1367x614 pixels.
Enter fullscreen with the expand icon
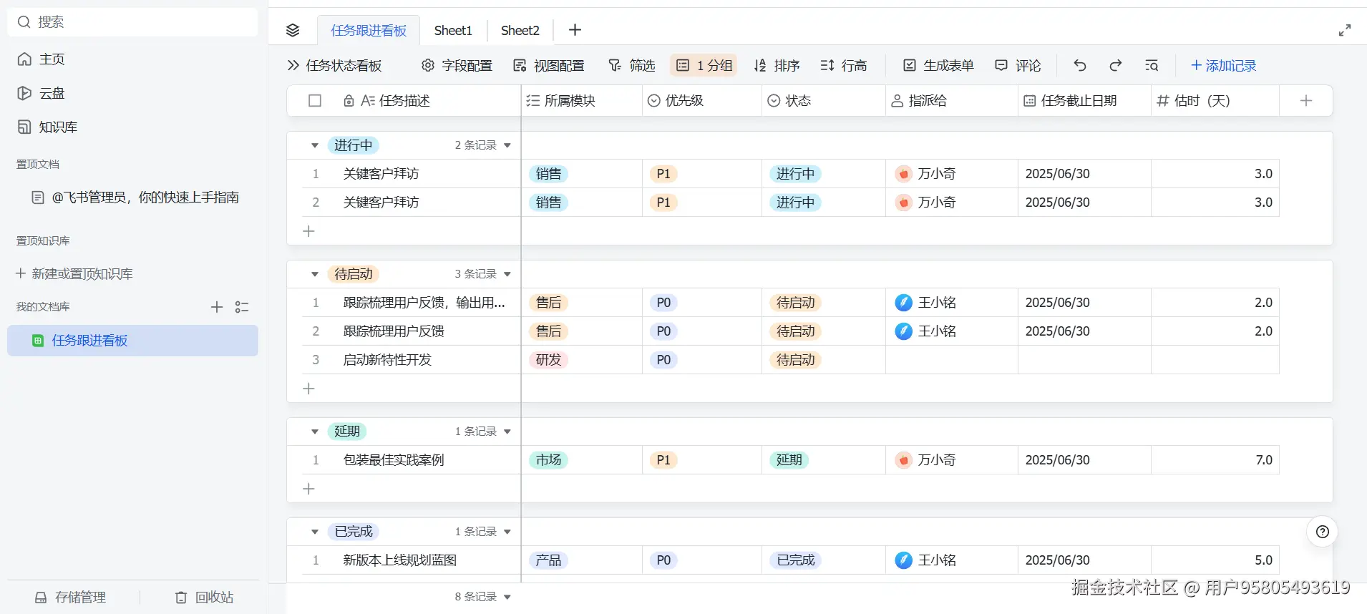(x=1345, y=30)
